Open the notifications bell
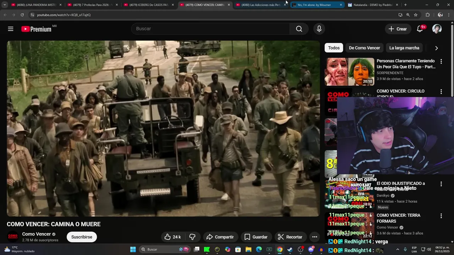Viewport: 454px width, 255px height. click(420, 29)
